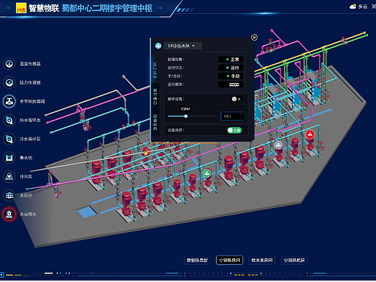376x282 pixels.
Task: Select the highlighted butterfly valve icon in sidebar
Action: [x=9, y=101]
